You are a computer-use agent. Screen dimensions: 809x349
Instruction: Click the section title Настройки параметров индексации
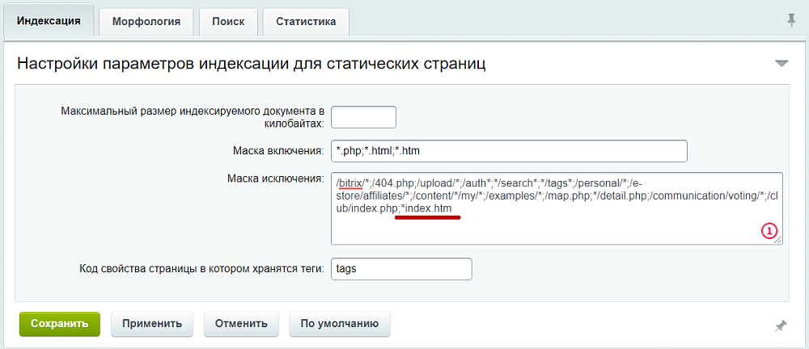tap(251, 63)
